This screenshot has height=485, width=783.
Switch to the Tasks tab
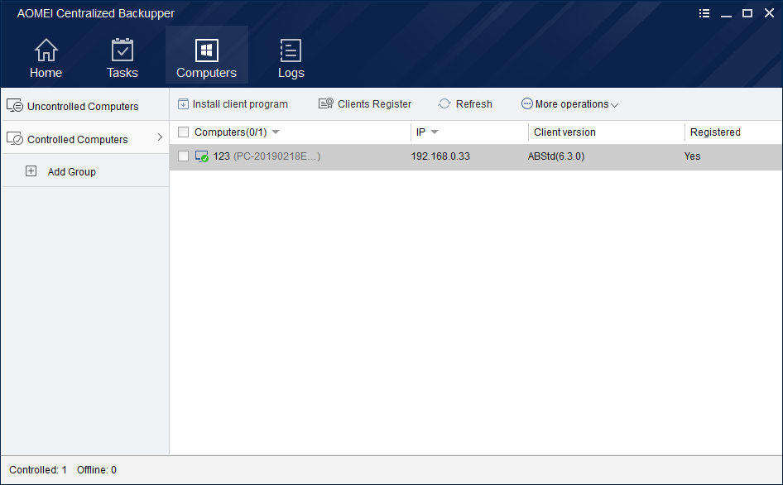122,59
